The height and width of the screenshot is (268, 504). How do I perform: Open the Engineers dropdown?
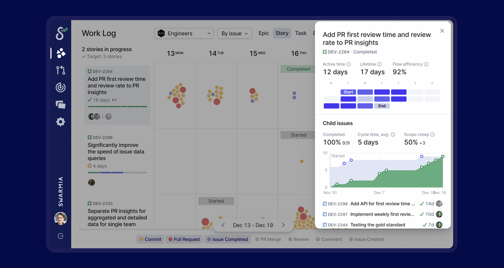pyautogui.click(x=184, y=33)
